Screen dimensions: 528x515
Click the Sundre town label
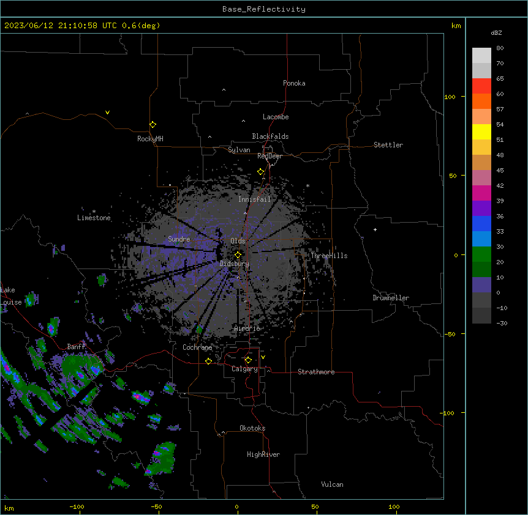pyautogui.click(x=179, y=239)
